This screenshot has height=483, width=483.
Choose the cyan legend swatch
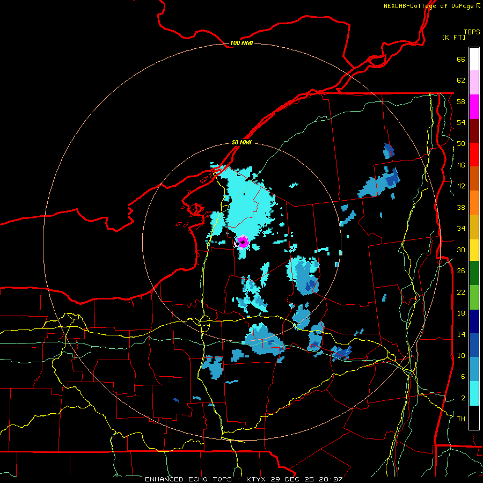tap(474, 393)
